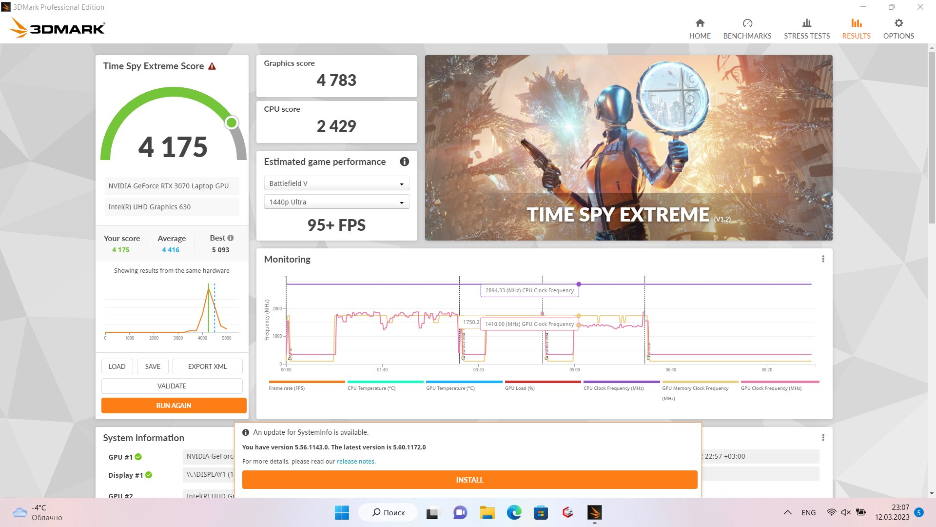
Task: Open the Windows Start menu
Action: click(x=342, y=512)
